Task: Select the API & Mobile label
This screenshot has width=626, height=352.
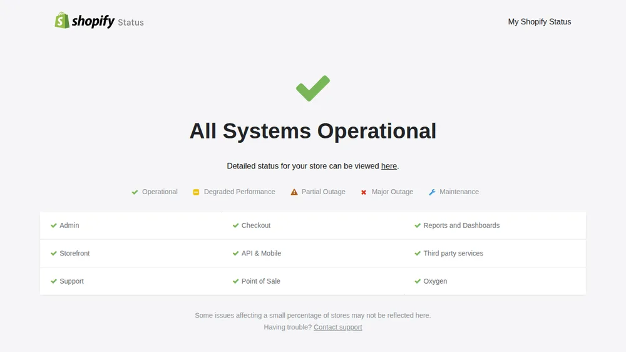Action: click(x=261, y=253)
